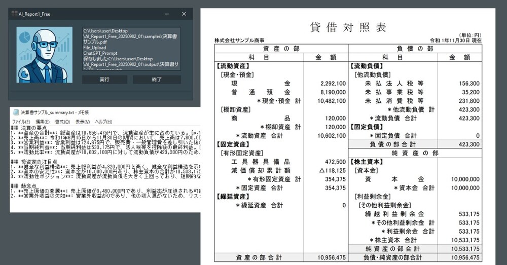This screenshot has height=265, width=507.
Task: Open the 編集(E) menu in Notepad
Action: click(x=43, y=122)
